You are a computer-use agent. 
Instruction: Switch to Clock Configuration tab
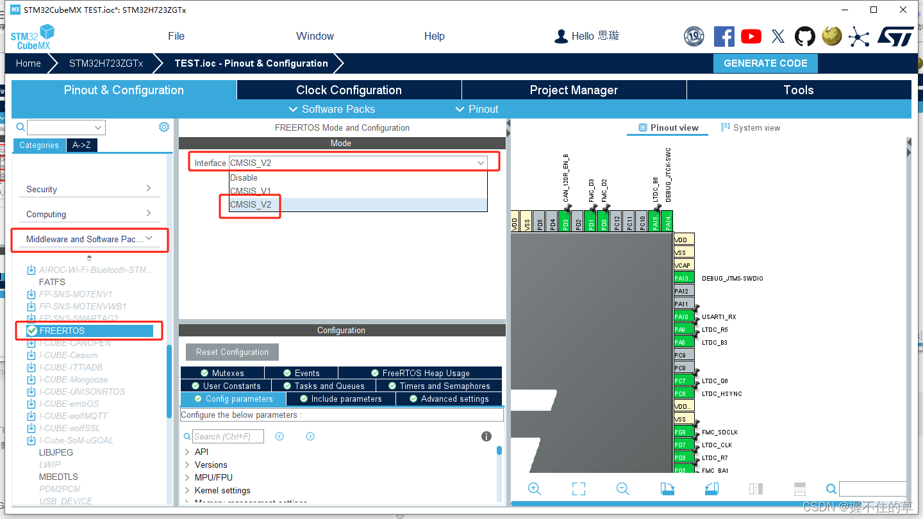(349, 90)
